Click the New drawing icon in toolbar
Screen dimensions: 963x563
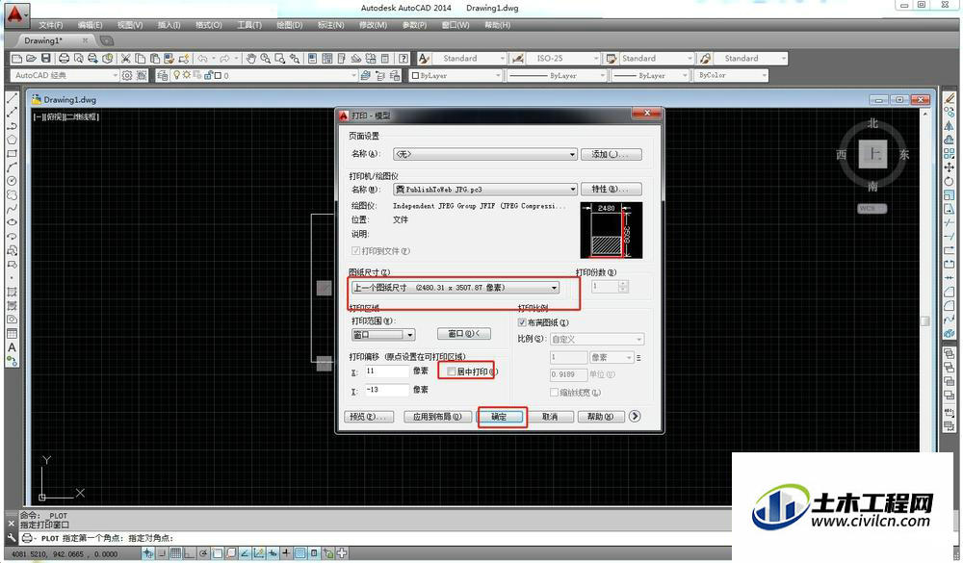(16, 59)
